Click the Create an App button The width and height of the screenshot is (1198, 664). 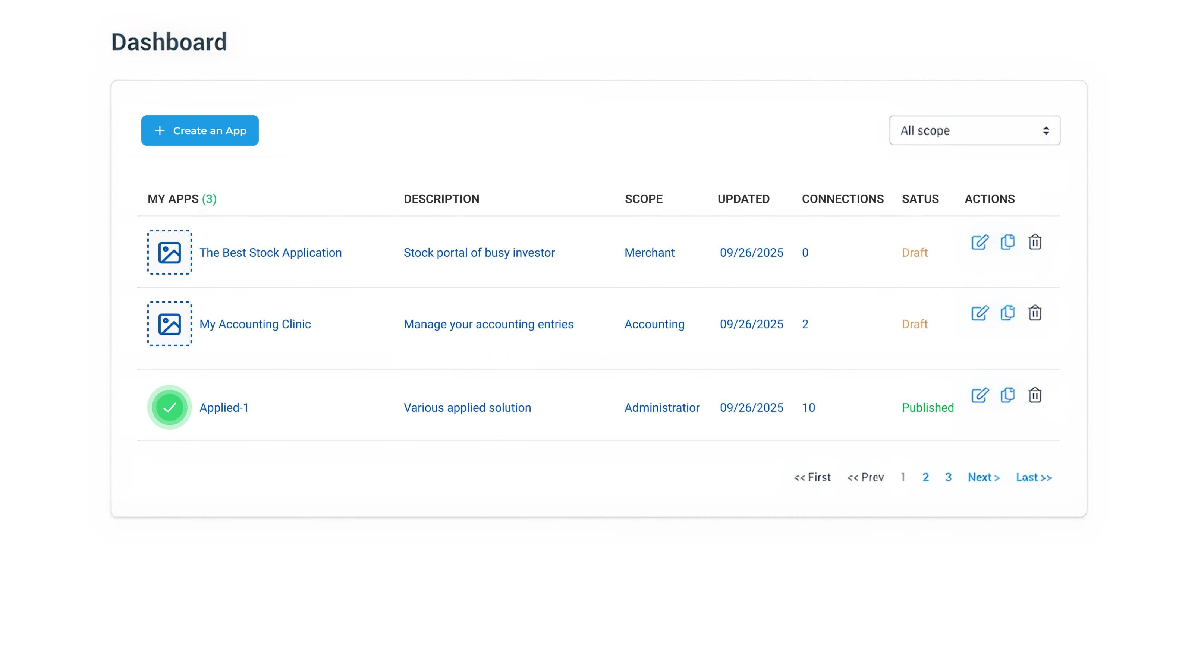pos(199,130)
